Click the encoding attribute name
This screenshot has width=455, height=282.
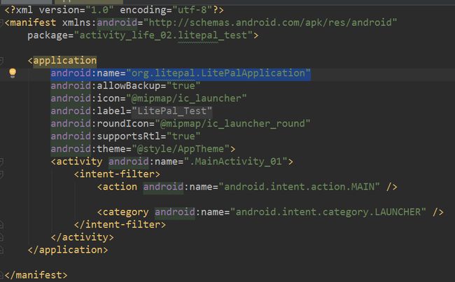point(143,10)
